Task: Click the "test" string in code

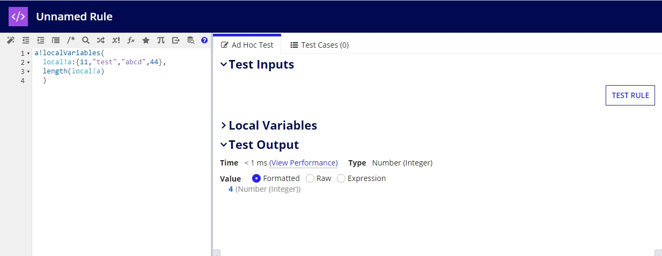Action: click(x=105, y=62)
